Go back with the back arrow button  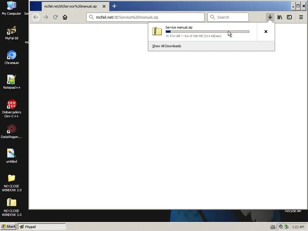pyautogui.click(x=36, y=17)
